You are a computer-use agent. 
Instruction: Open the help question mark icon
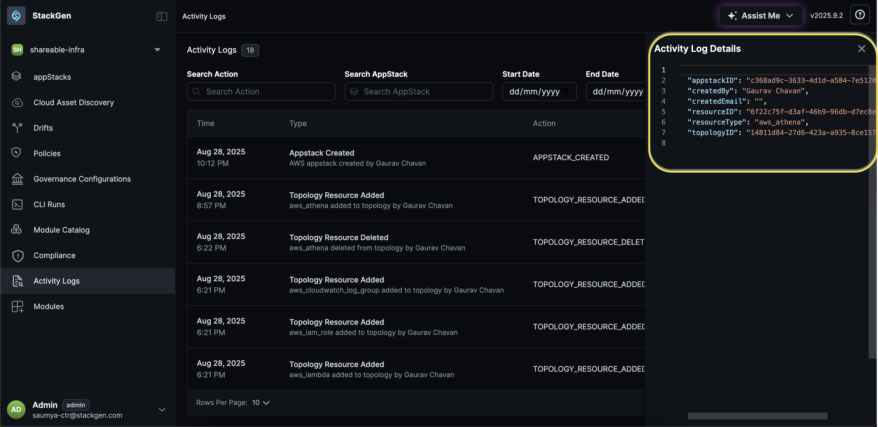point(860,15)
